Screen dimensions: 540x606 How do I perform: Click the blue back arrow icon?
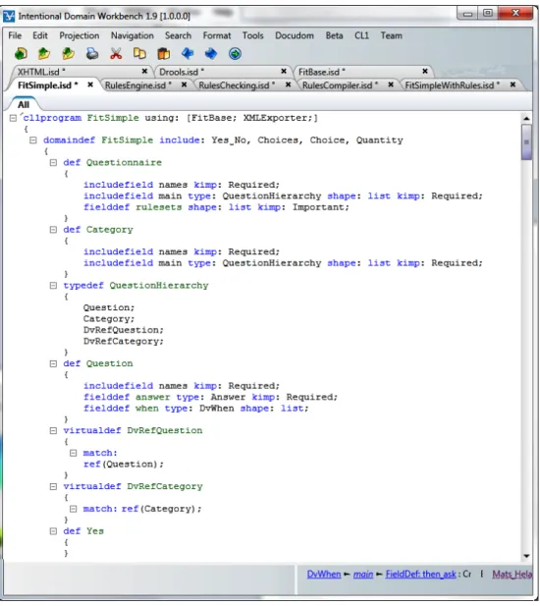point(188,54)
